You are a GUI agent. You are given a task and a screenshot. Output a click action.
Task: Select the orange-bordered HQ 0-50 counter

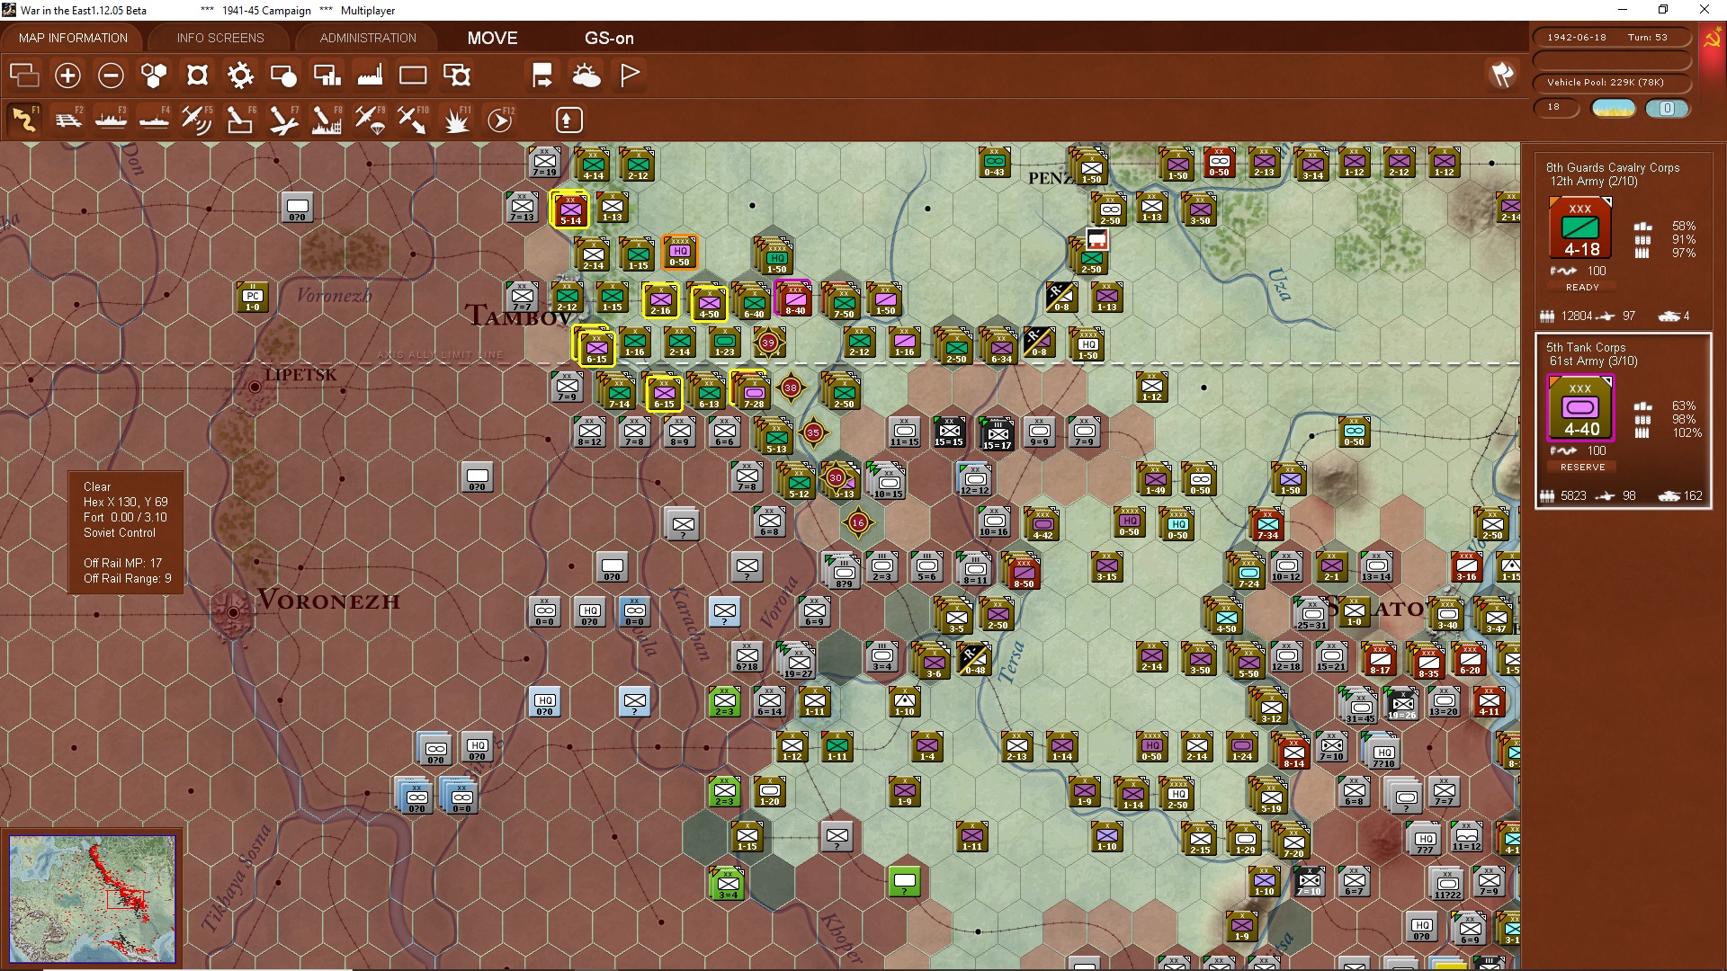coord(680,253)
